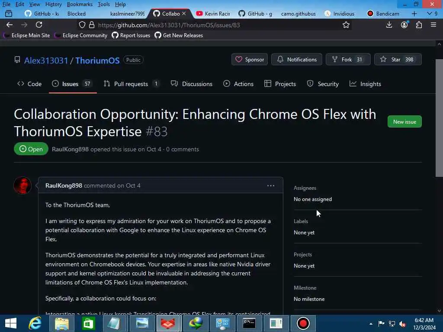The width and height of the screenshot is (443, 332).
Task: Show hidden system tray icons
Action: tap(371, 324)
